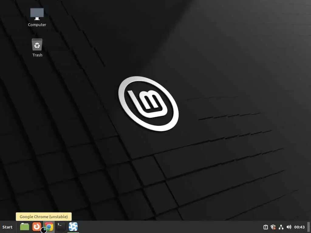Screen dimensions: 311x233
Task: Open the Terminal launcher
Action: pyautogui.click(x=61, y=227)
